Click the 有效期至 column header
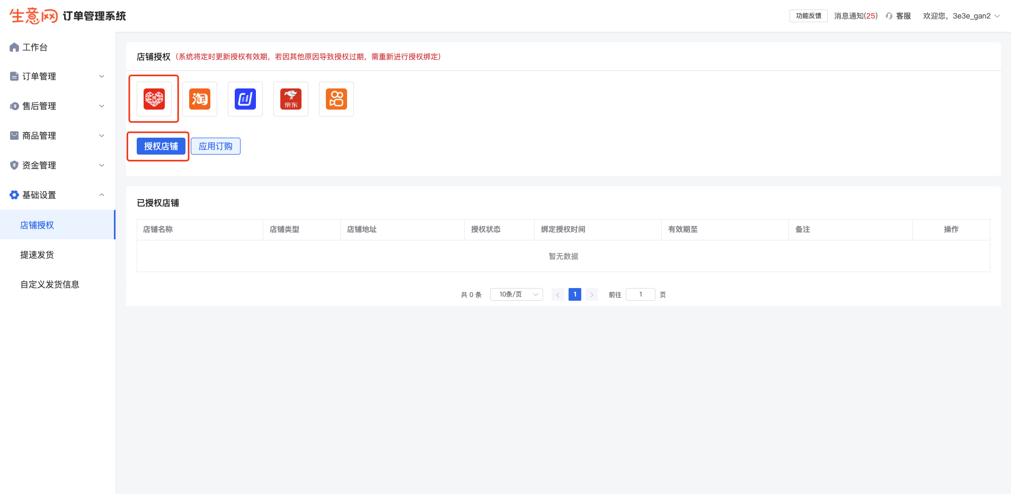Screen dimensions: 1011x494 683,229
